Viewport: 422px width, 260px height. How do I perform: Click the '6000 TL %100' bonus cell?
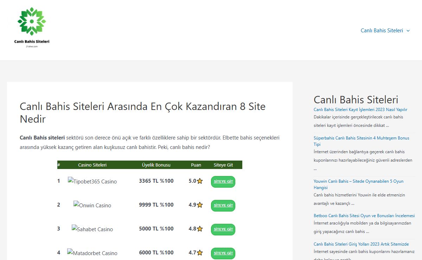click(x=156, y=253)
